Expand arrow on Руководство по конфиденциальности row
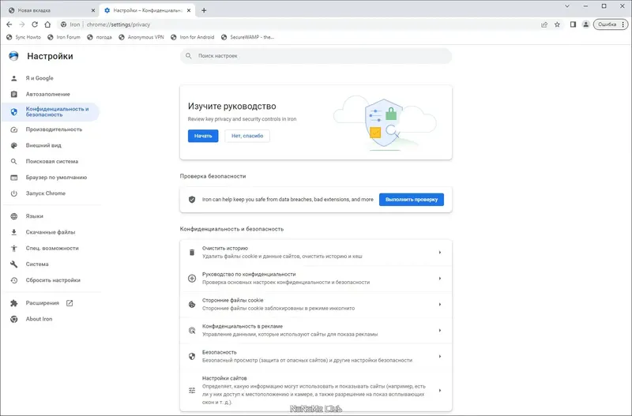 440,279
